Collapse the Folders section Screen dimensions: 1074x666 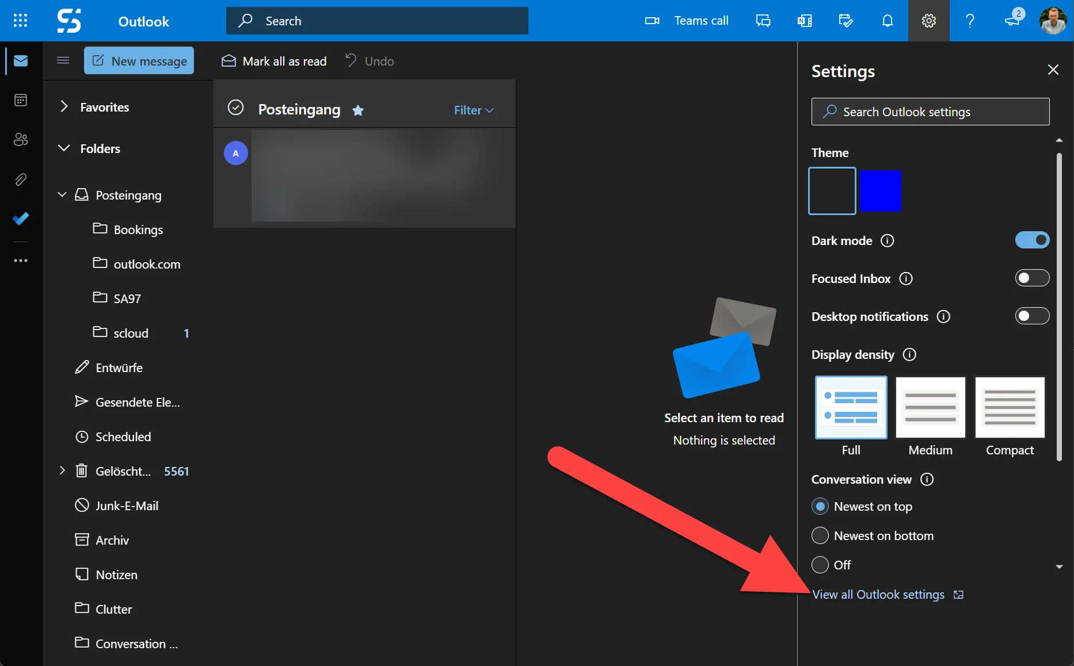pos(64,148)
